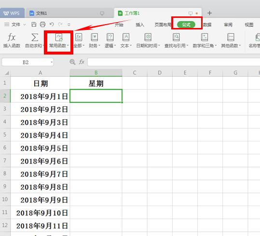The image size is (260, 236).
Task: Click the plus icon for new tab
Action: (209, 13)
